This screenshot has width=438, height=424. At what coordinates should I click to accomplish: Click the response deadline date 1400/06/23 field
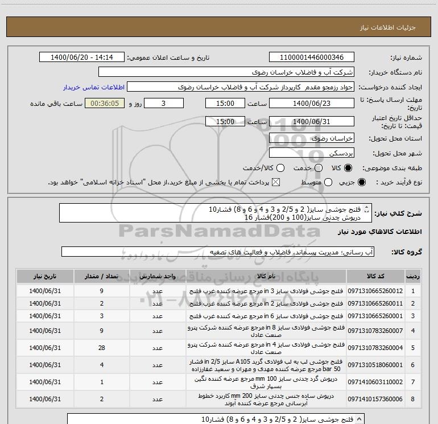tap(312, 103)
